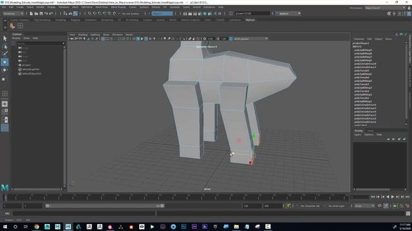This screenshot has width=412, height=231.
Task: Click the MEL command line input
Action: coord(84,214)
